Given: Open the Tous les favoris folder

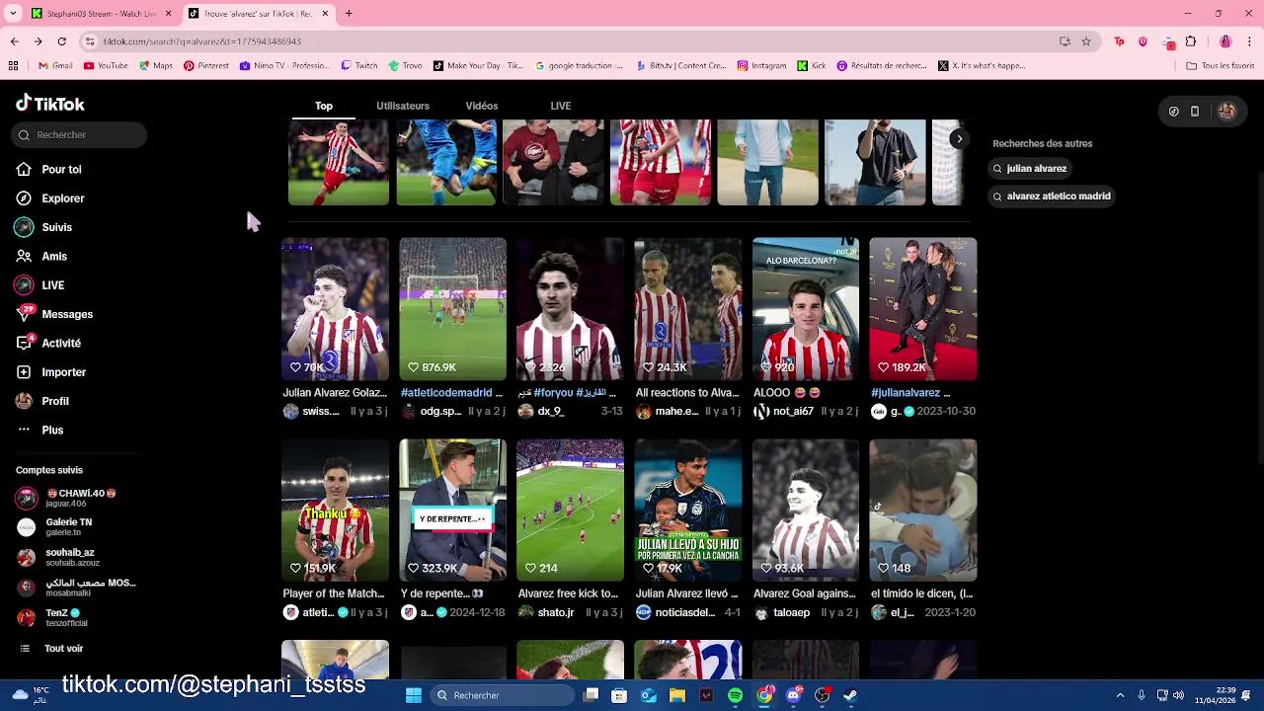Looking at the screenshot, I should [x=1220, y=66].
